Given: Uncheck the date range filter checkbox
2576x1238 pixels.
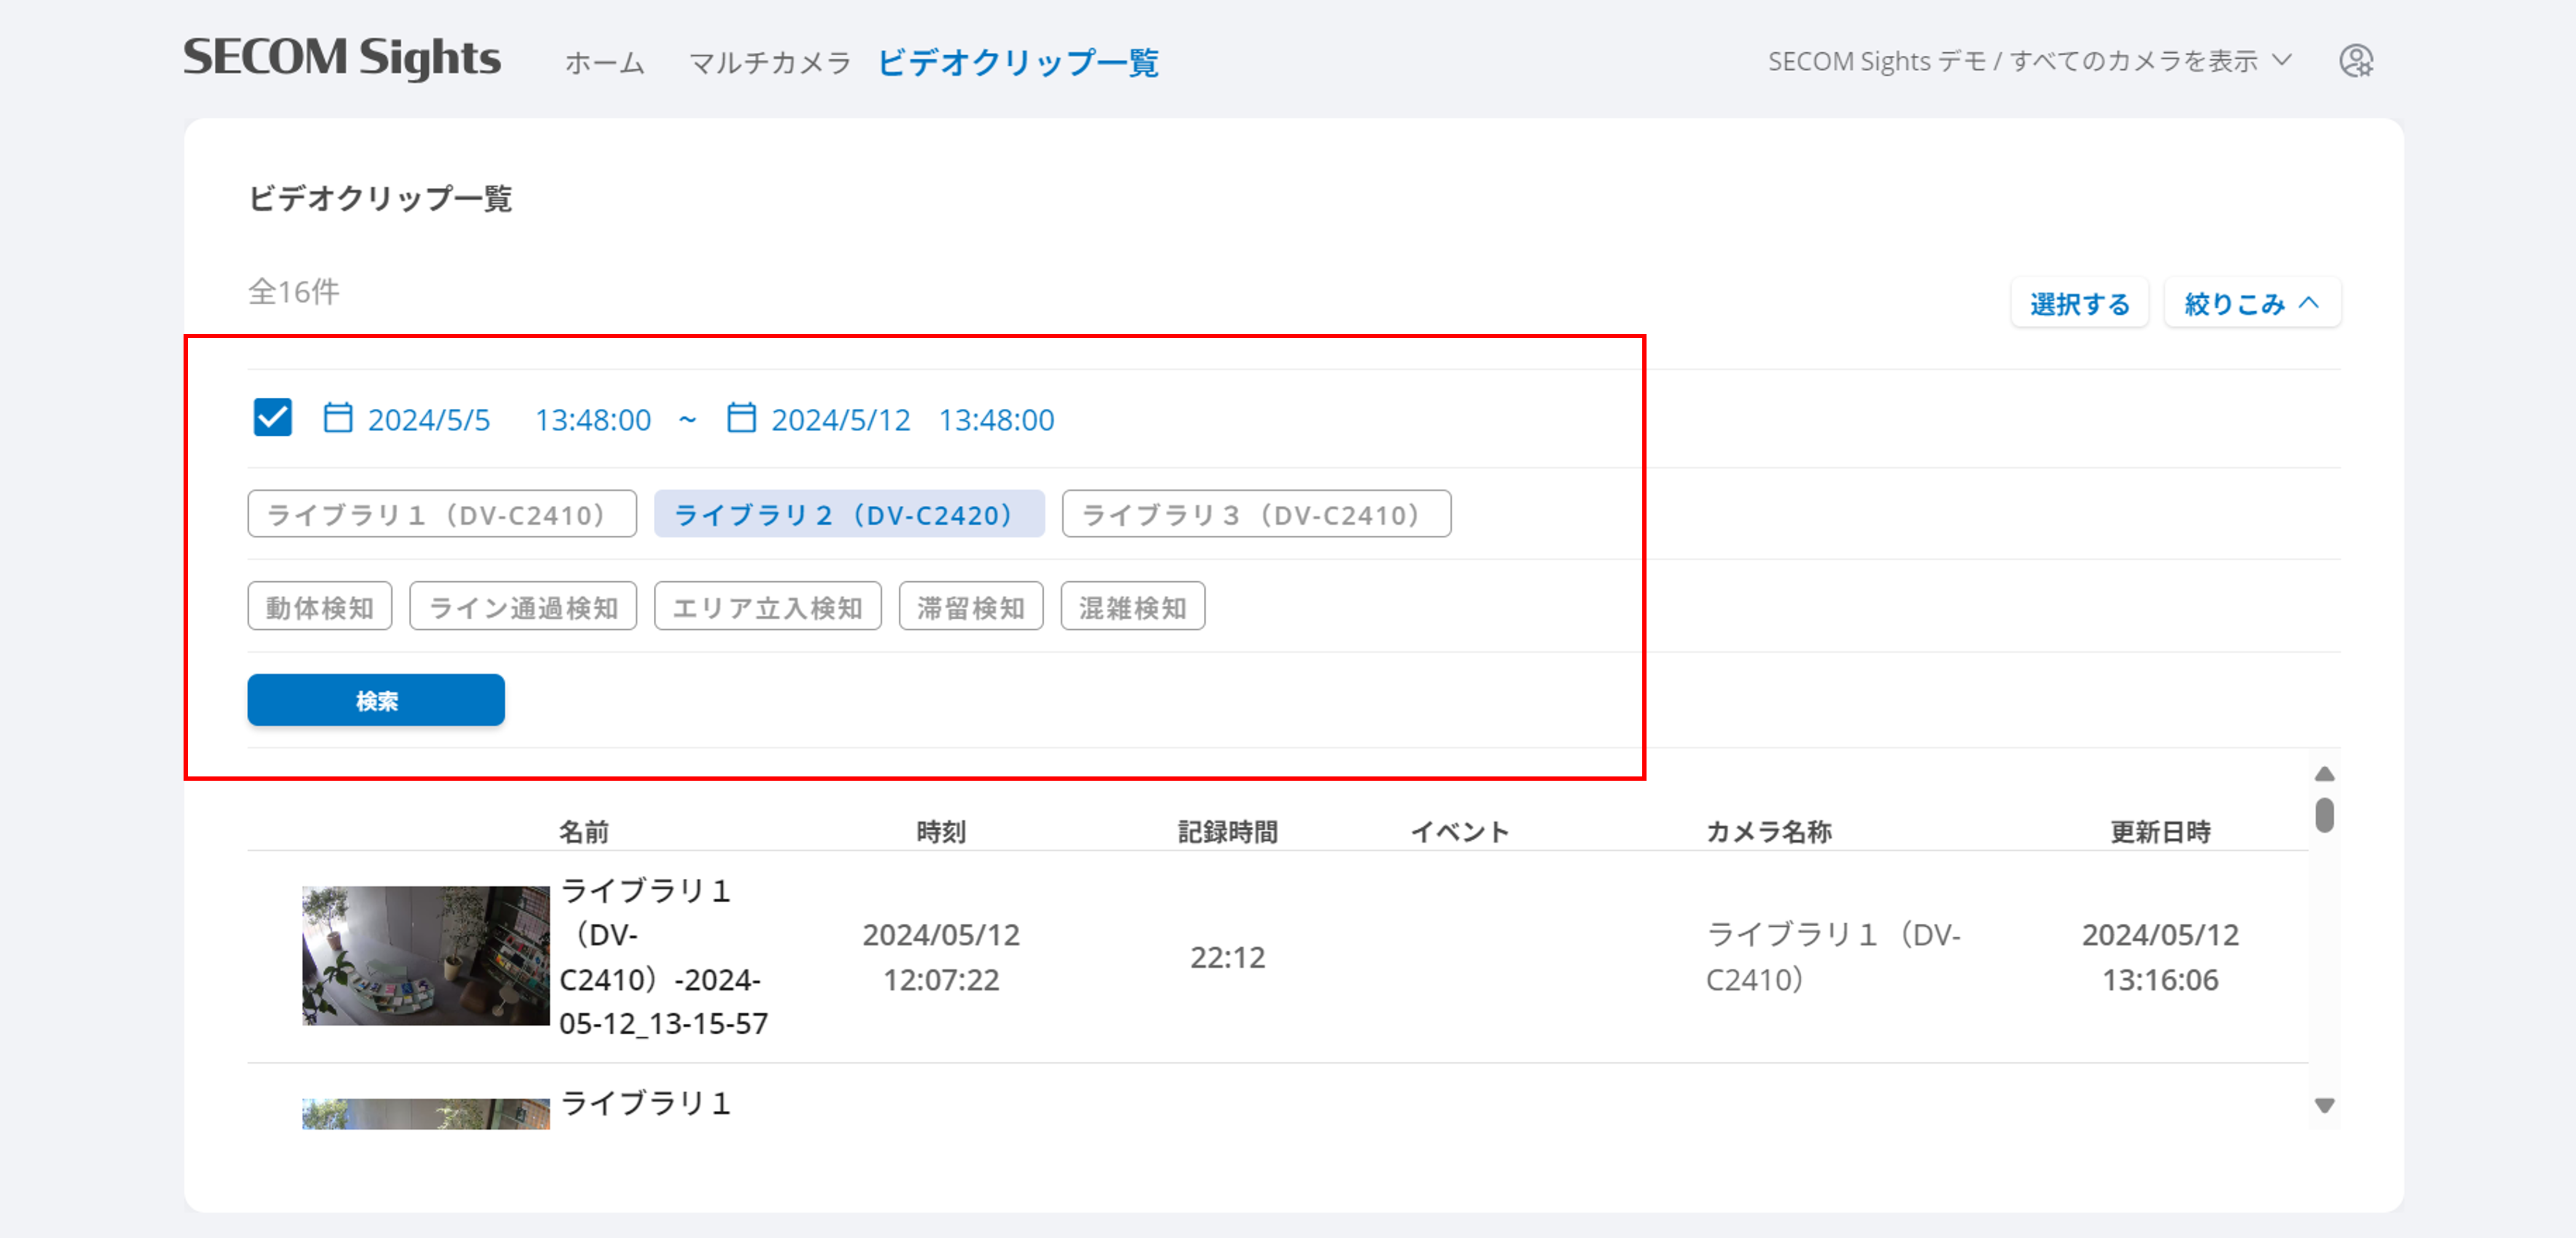Looking at the screenshot, I should pyautogui.click(x=273, y=418).
